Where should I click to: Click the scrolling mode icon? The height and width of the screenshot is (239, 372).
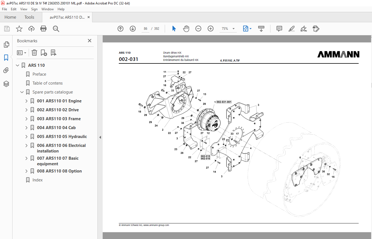tap(261, 29)
